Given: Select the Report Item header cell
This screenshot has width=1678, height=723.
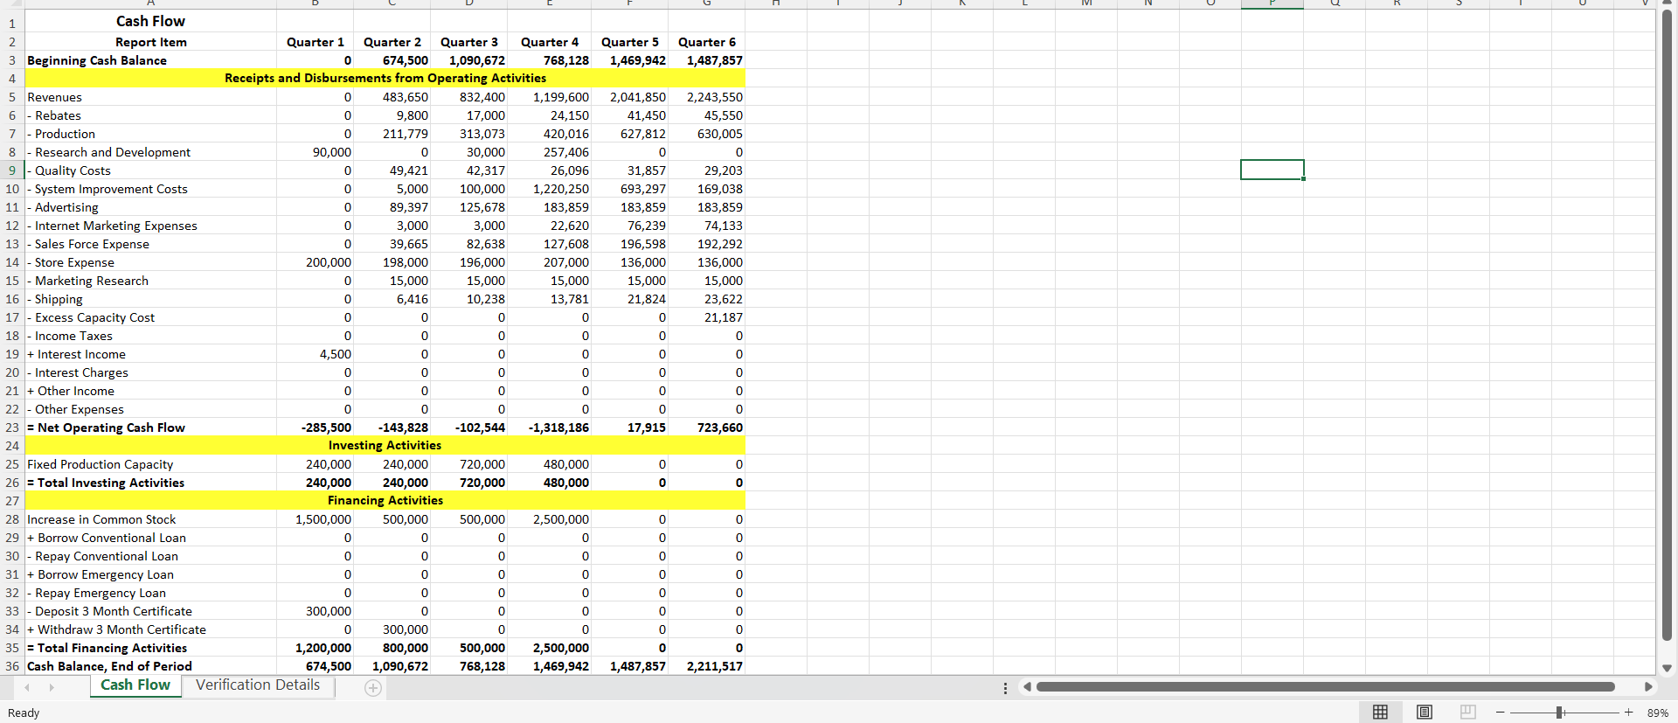Looking at the screenshot, I should pos(150,42).
